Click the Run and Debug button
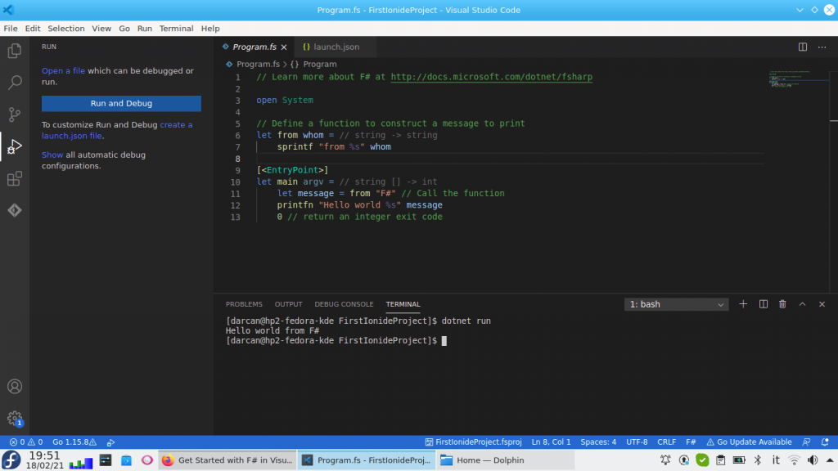This screenshot has width=838, height=471. click(x=121, y=104)
